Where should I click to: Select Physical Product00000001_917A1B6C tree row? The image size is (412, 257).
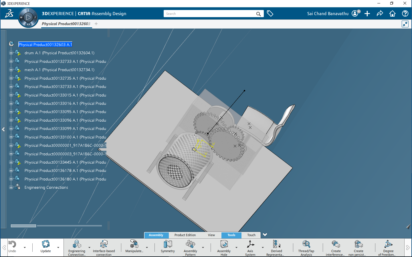[x=66, y=145]
